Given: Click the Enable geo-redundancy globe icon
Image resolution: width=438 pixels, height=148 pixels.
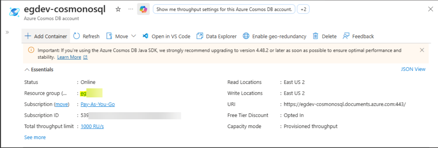Looking at the screenshot, I should (246, 36).
